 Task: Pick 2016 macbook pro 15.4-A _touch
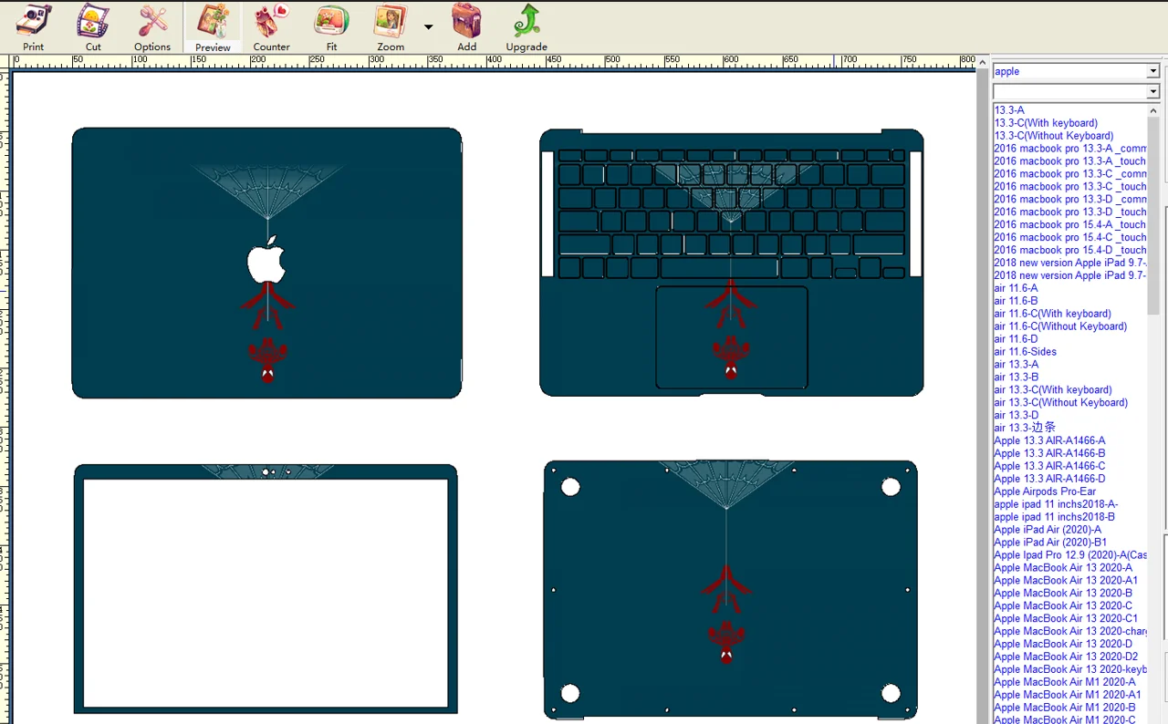click(x=1070, y=225)
